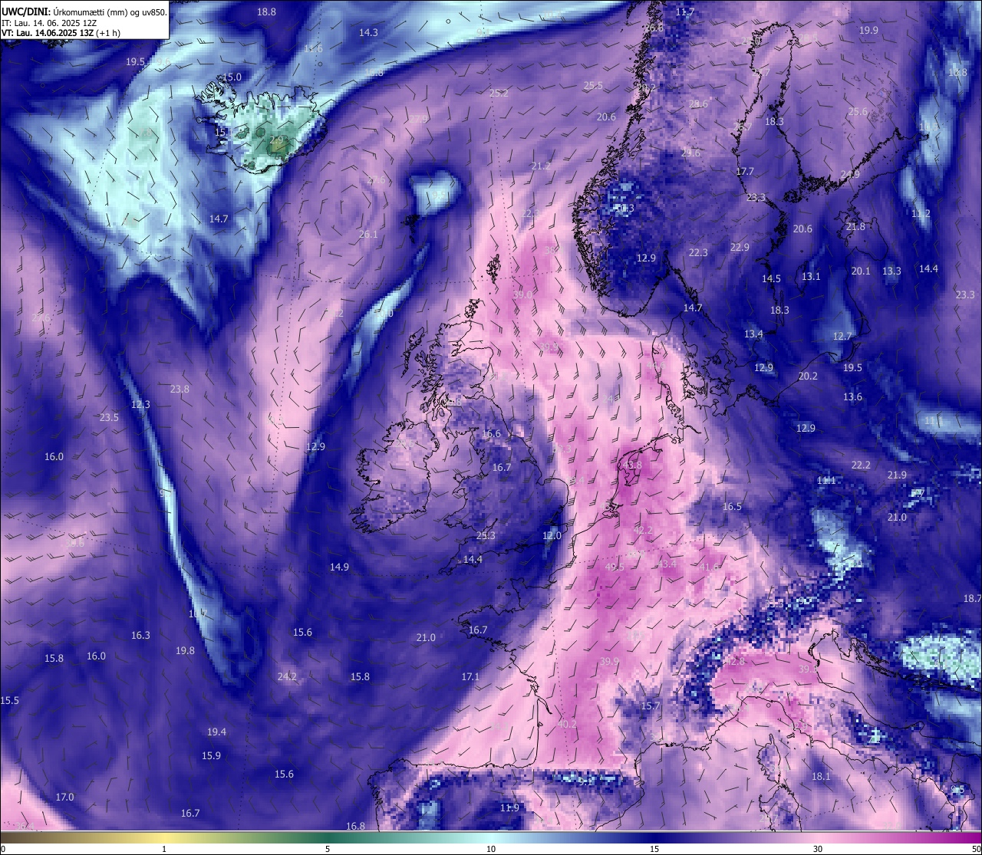Image resolution: width=982 pixels, height=855 pixels.
Task: Click the 15.9 value label
Action: click(211, 756)
